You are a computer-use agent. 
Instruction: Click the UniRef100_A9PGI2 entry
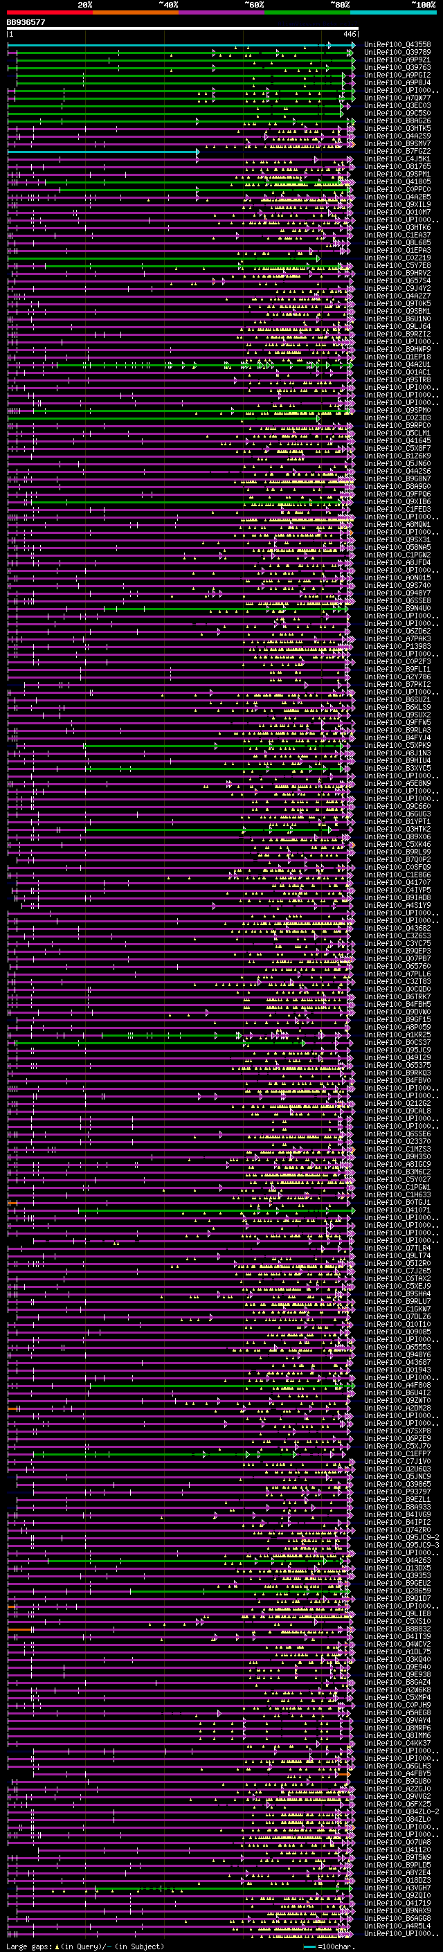pos(397,75)
